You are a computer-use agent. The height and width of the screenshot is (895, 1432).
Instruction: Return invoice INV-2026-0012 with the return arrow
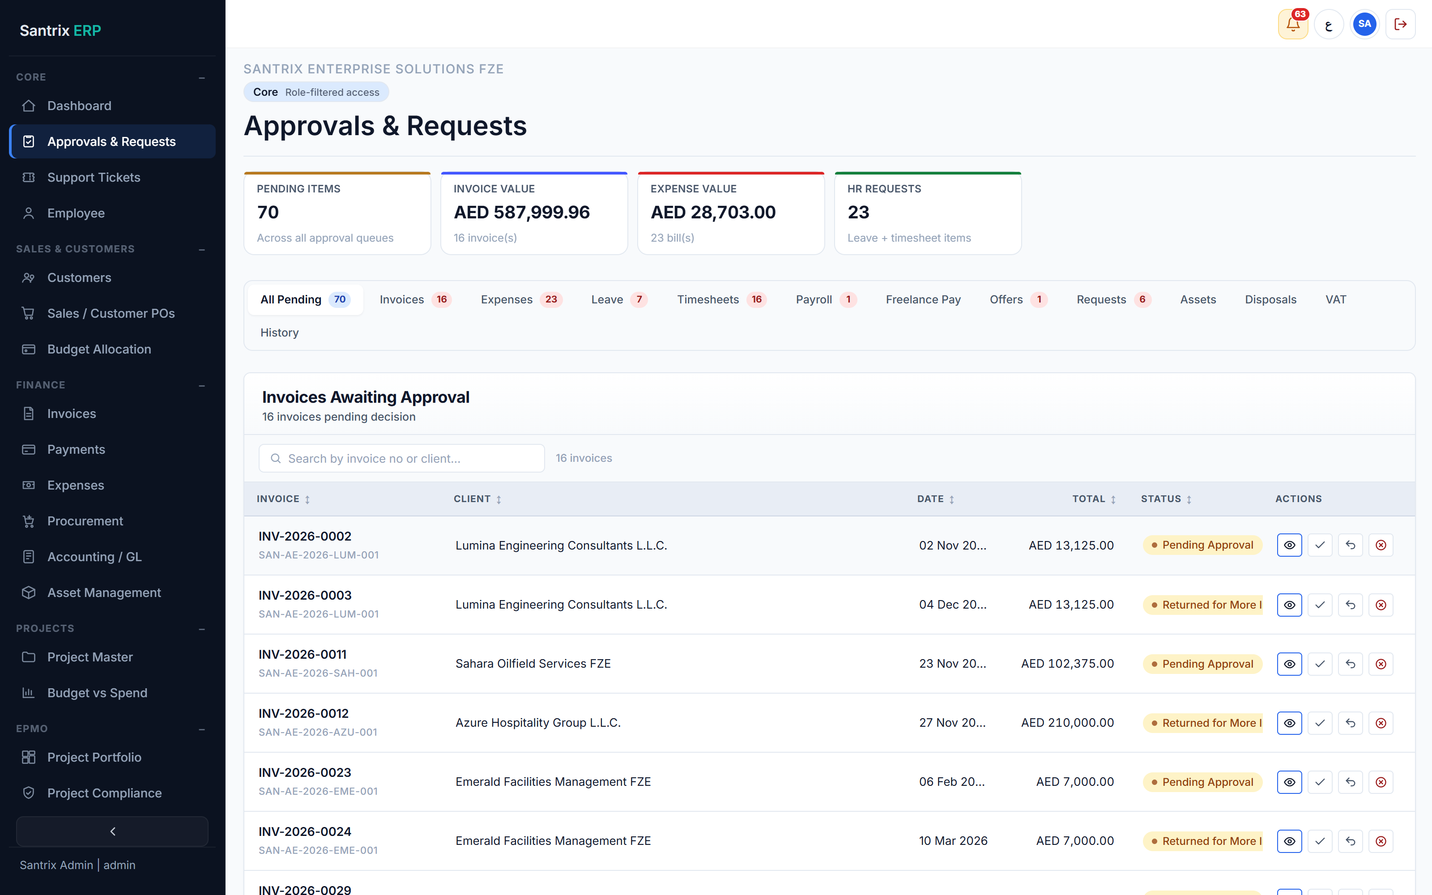click(1351, 723)
